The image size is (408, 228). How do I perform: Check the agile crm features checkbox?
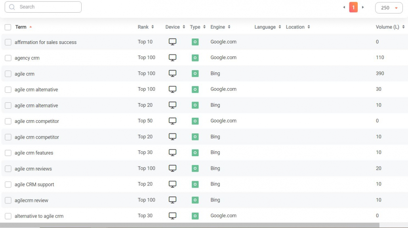[8, 153]
